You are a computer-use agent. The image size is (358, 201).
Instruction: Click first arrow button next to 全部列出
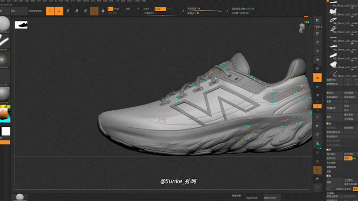[348, 80]
